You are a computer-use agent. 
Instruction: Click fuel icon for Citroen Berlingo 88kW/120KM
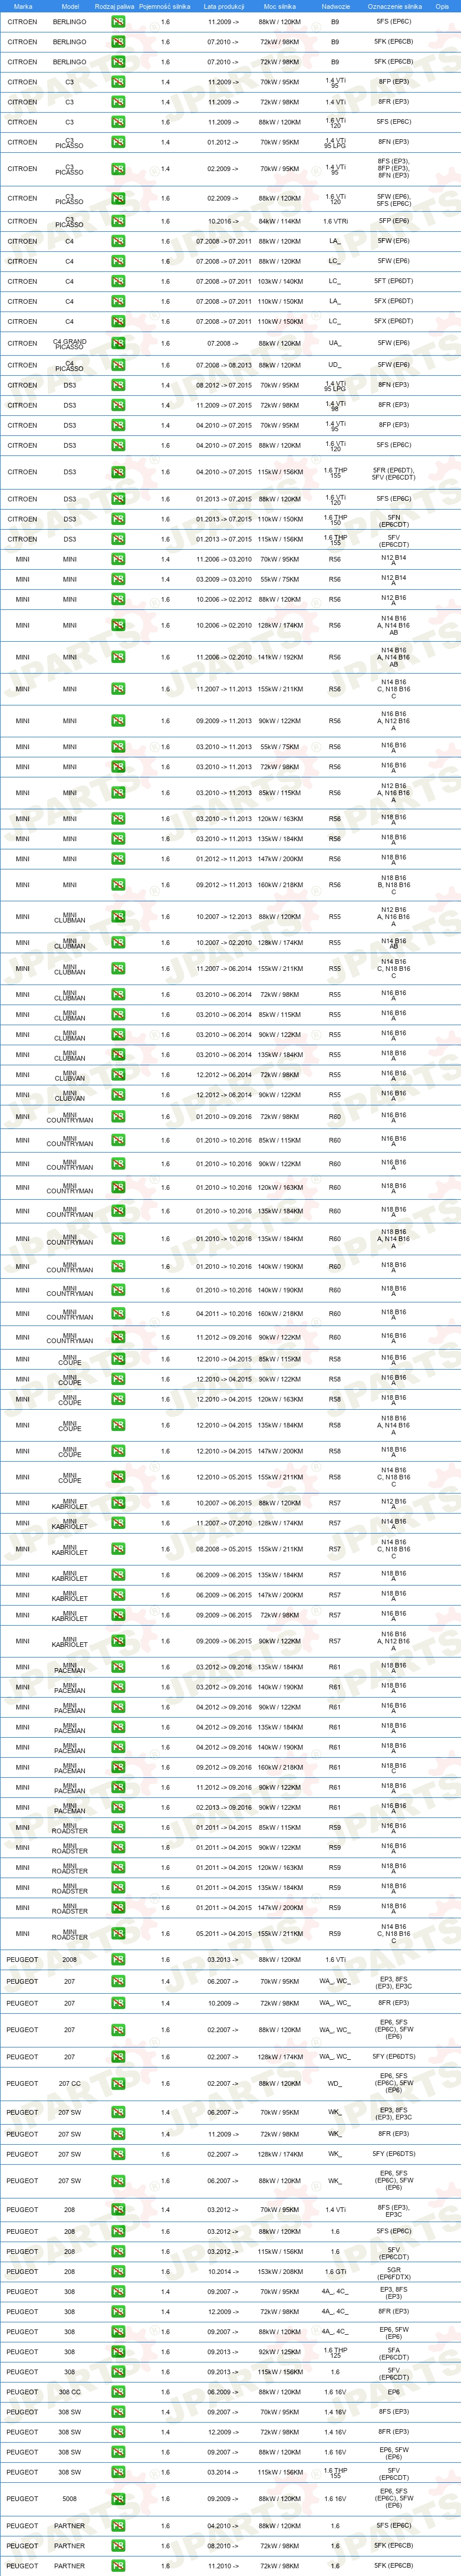pyautogui.click(x=118, y=21)
